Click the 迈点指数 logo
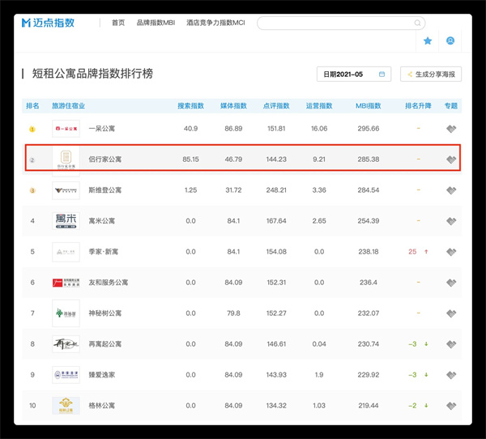The height and width of the screenshot is (439, 486). (51, 23)
